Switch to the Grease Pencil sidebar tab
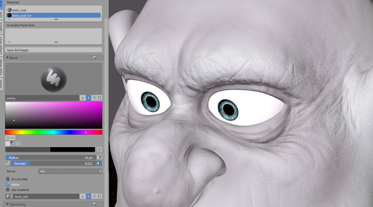373x207 pixels. coord(1,46)
